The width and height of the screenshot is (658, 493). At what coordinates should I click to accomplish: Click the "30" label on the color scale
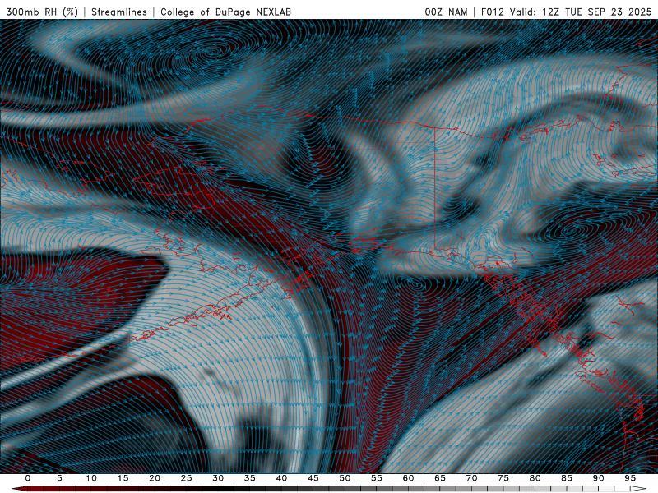(x=218, y=478)
